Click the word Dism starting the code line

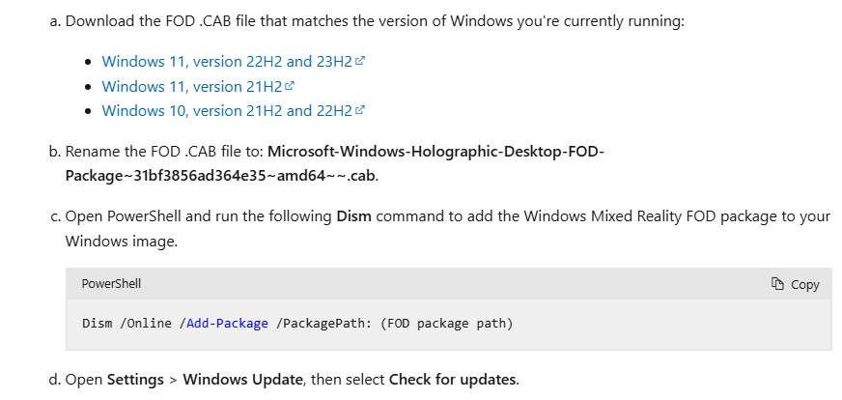[x=98, y=323]
